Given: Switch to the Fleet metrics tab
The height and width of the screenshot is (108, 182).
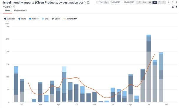Looking at the screenshot, I should coord(20,11).
